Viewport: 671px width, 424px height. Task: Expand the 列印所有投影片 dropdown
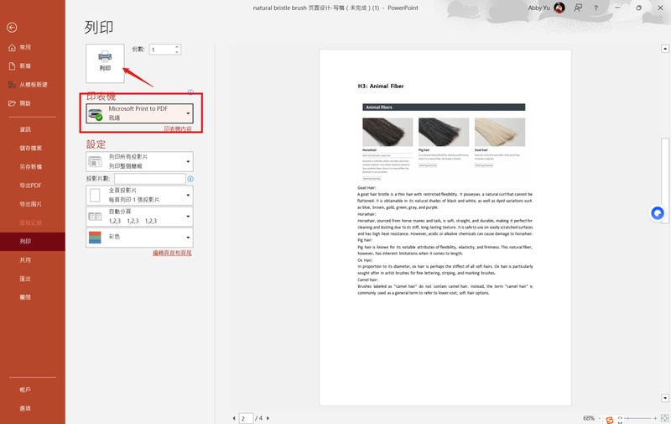tap(139, 161)
